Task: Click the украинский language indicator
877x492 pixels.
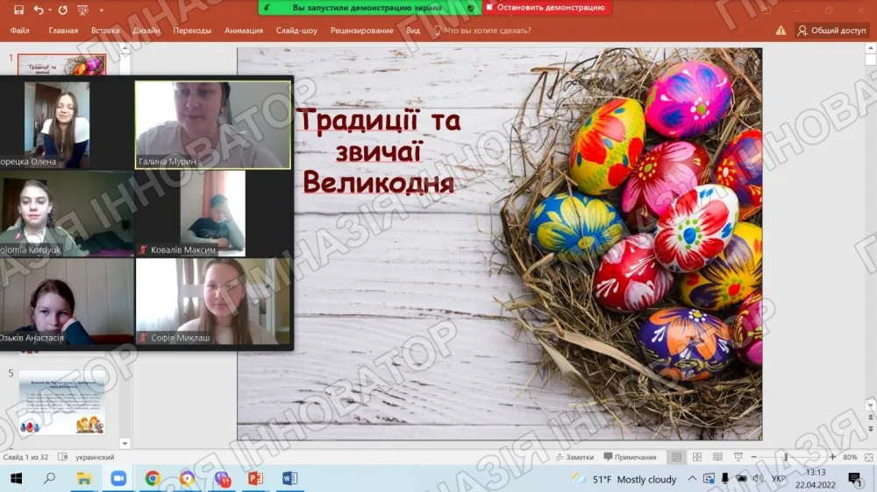Action: pos(95,457)
